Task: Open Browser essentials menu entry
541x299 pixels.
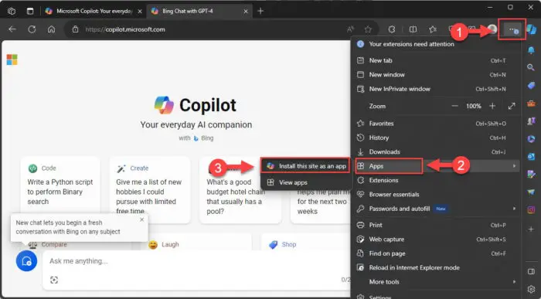Action: pyautogui.click(x=436, y=195)
